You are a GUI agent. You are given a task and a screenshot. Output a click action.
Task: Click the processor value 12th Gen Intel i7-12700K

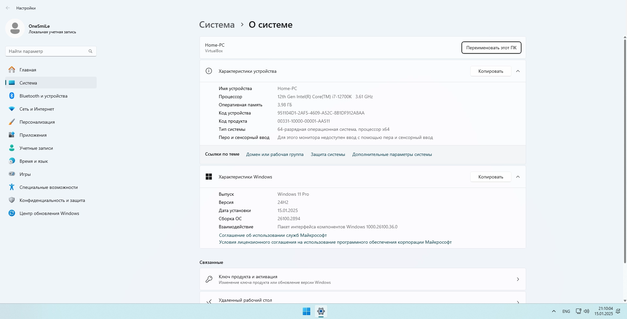point(325,97)
